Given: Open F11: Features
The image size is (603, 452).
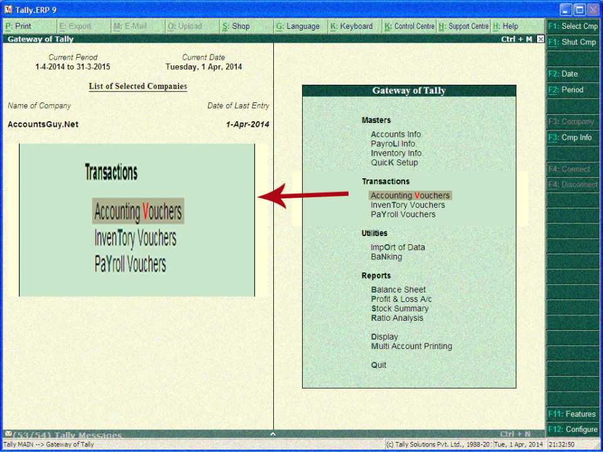Looking at the screenshot, I should coord(572,414).
